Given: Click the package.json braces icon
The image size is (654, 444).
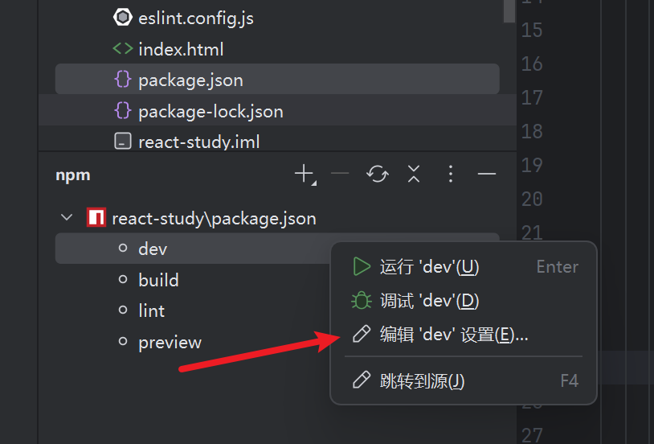Looking at the screenshot, I should (x=123, y=80).
